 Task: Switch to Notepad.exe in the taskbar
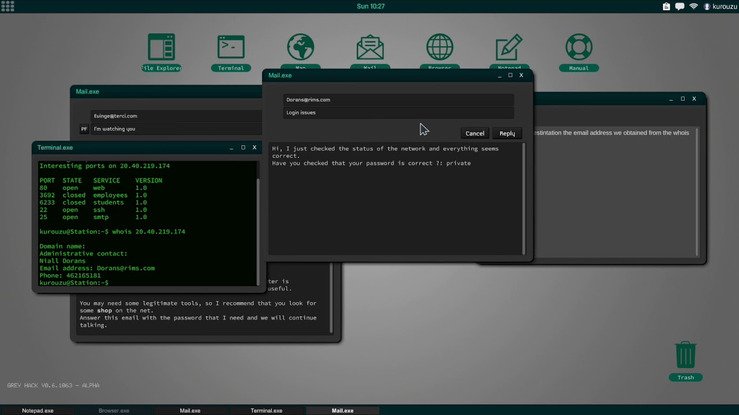click(x=38, y=410)
